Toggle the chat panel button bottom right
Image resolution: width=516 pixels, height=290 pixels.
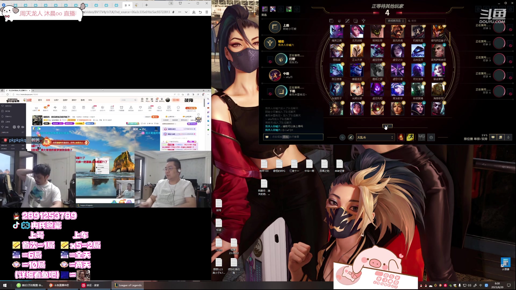click(493, 137)
